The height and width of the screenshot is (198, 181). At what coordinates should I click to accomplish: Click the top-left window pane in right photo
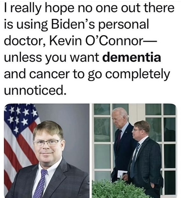click(x=102, y=109)
